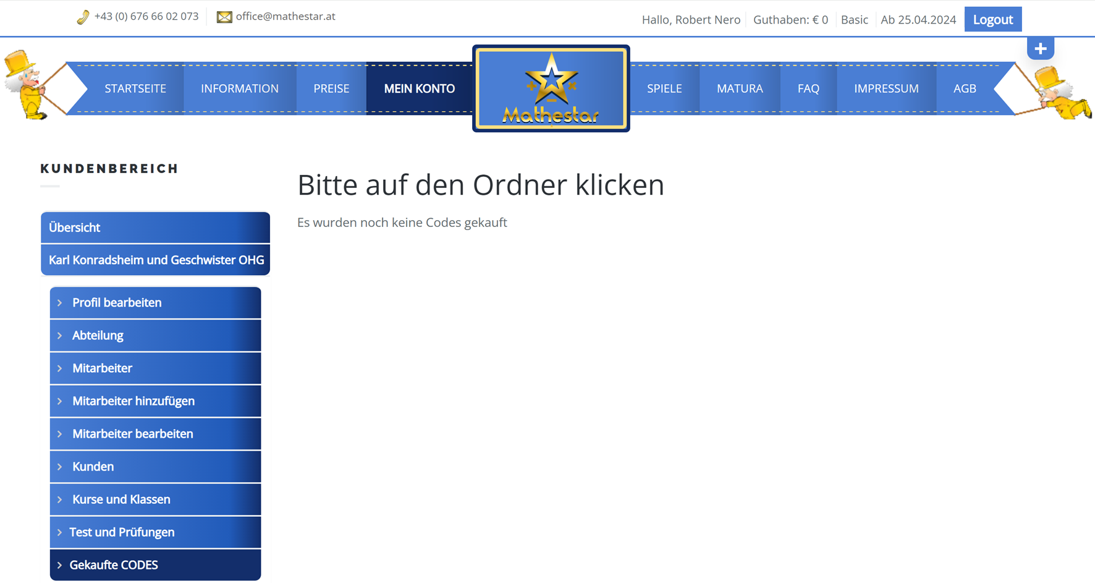The height and width of the screenshot is (583, 1095).
Task: Click the office@mathestar.at email link
Action: tap(285, 17)
